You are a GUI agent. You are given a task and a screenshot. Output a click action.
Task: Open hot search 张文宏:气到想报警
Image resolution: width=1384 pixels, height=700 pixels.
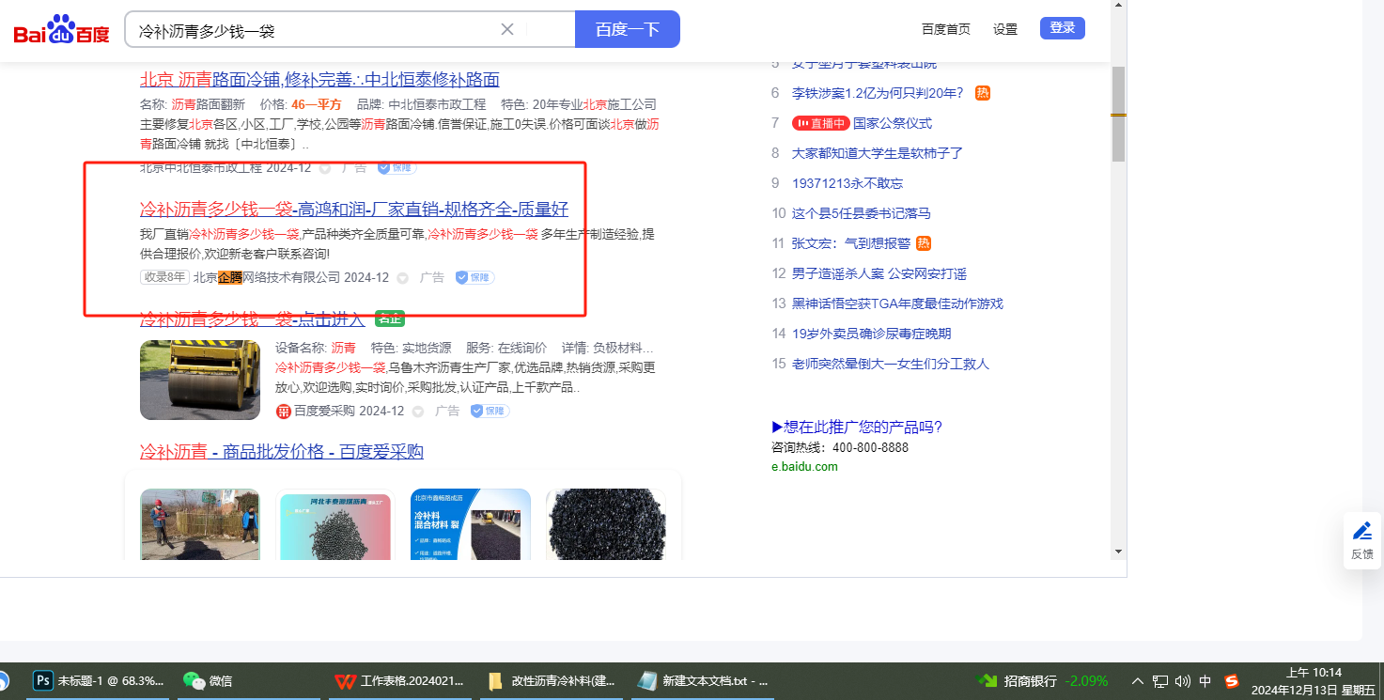[x=851, y=243]
